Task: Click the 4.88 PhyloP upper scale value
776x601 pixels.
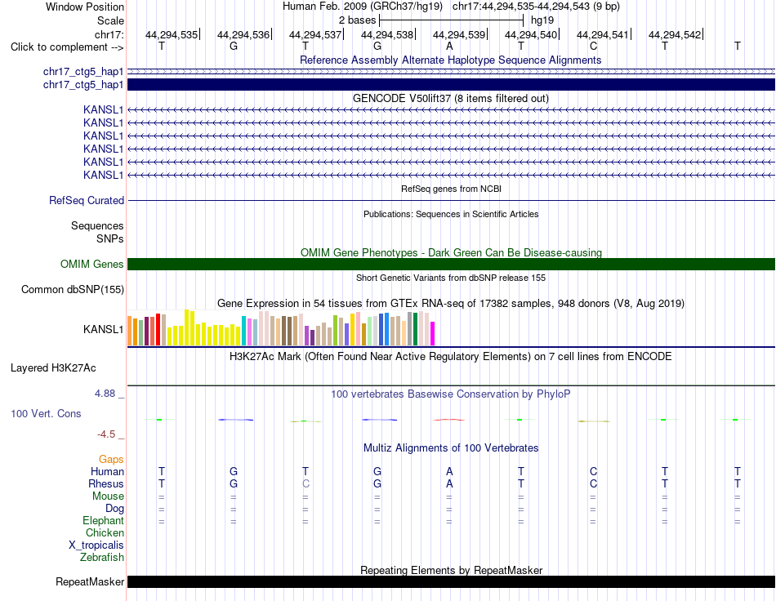Action: pyautogui.click(x=105, y=394)
